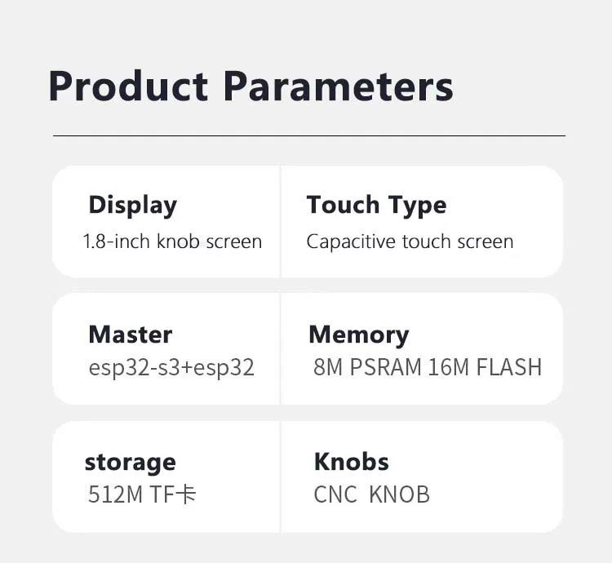Viewport: 612px width, 563px height.
Task: Select the storage label
Action: (130, 462)
